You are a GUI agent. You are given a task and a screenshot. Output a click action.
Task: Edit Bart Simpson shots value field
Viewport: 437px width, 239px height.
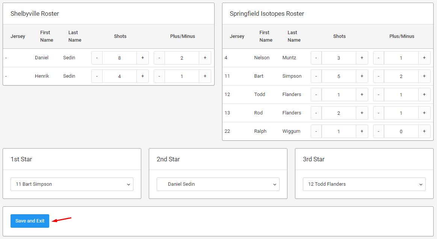(x=339, y=76)
